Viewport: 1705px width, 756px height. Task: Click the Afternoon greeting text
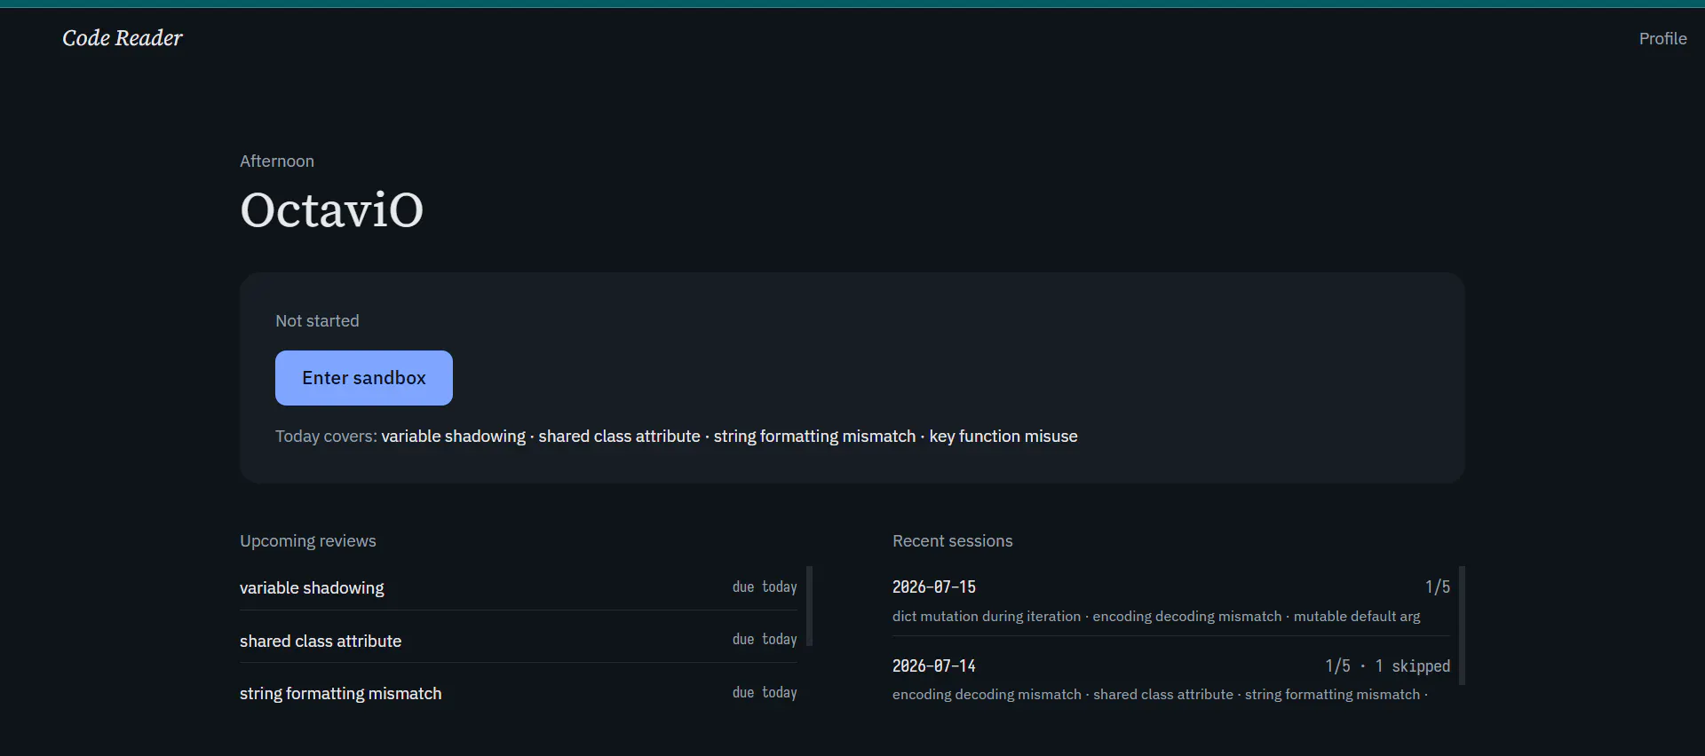click(x=277, y=161)
